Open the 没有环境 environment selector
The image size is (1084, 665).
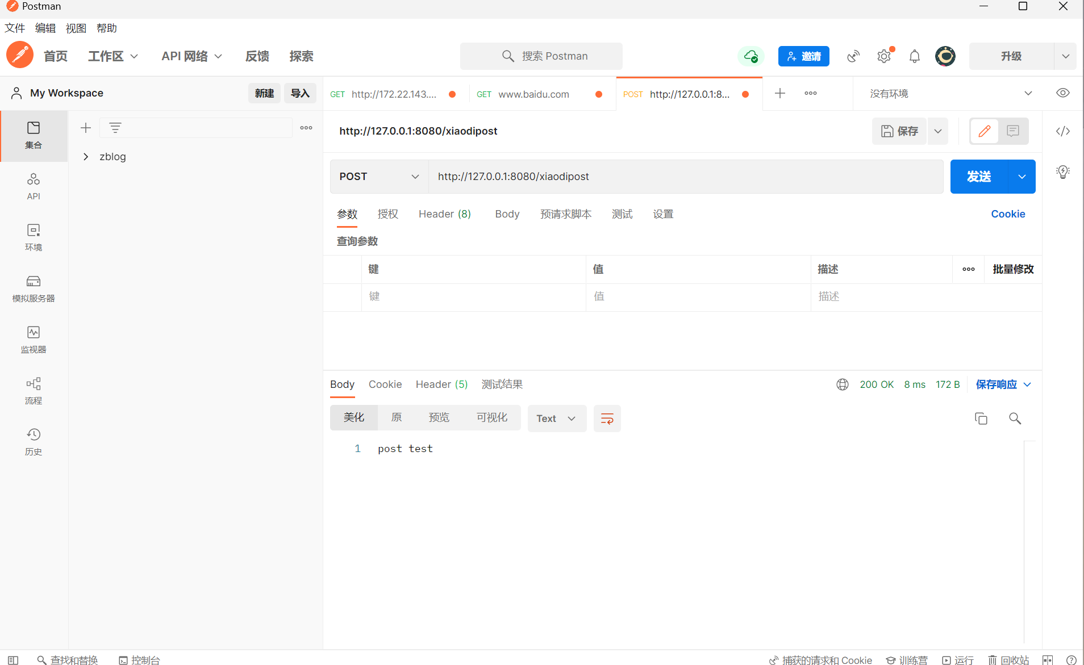tap(951, 93)
